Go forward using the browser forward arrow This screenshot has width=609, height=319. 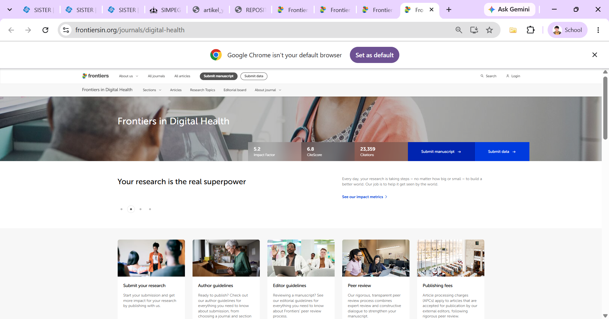[x=28, y=30]
